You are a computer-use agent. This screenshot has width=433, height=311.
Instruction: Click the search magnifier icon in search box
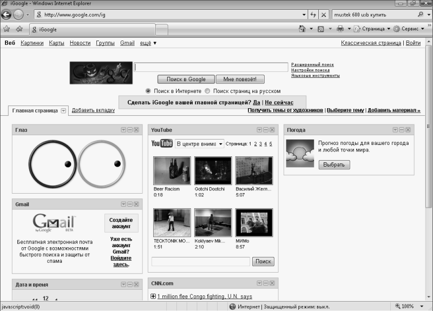pos(421,15)
